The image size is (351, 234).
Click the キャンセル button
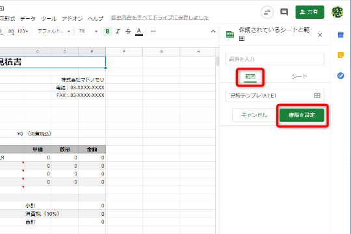254,115
